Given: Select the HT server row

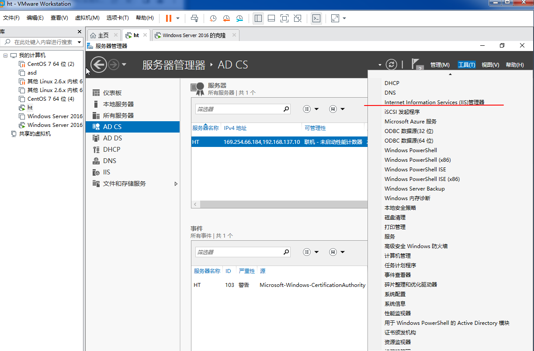Looking at the screenshot, I should (x=279, y=142).
